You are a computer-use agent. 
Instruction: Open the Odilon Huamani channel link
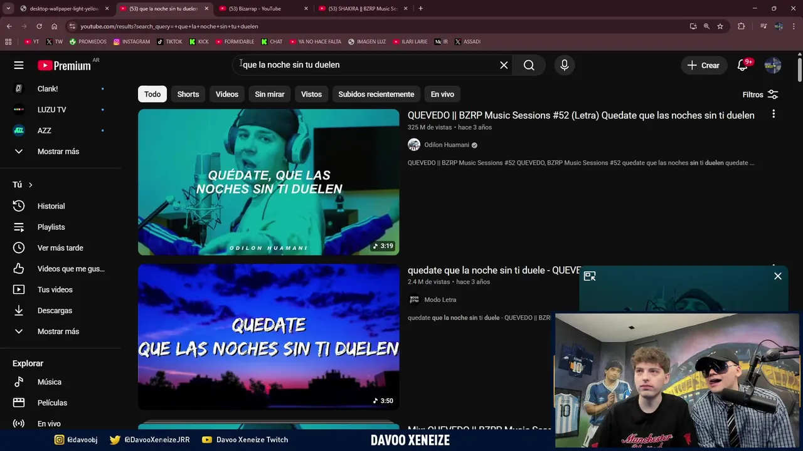point(446,145)
